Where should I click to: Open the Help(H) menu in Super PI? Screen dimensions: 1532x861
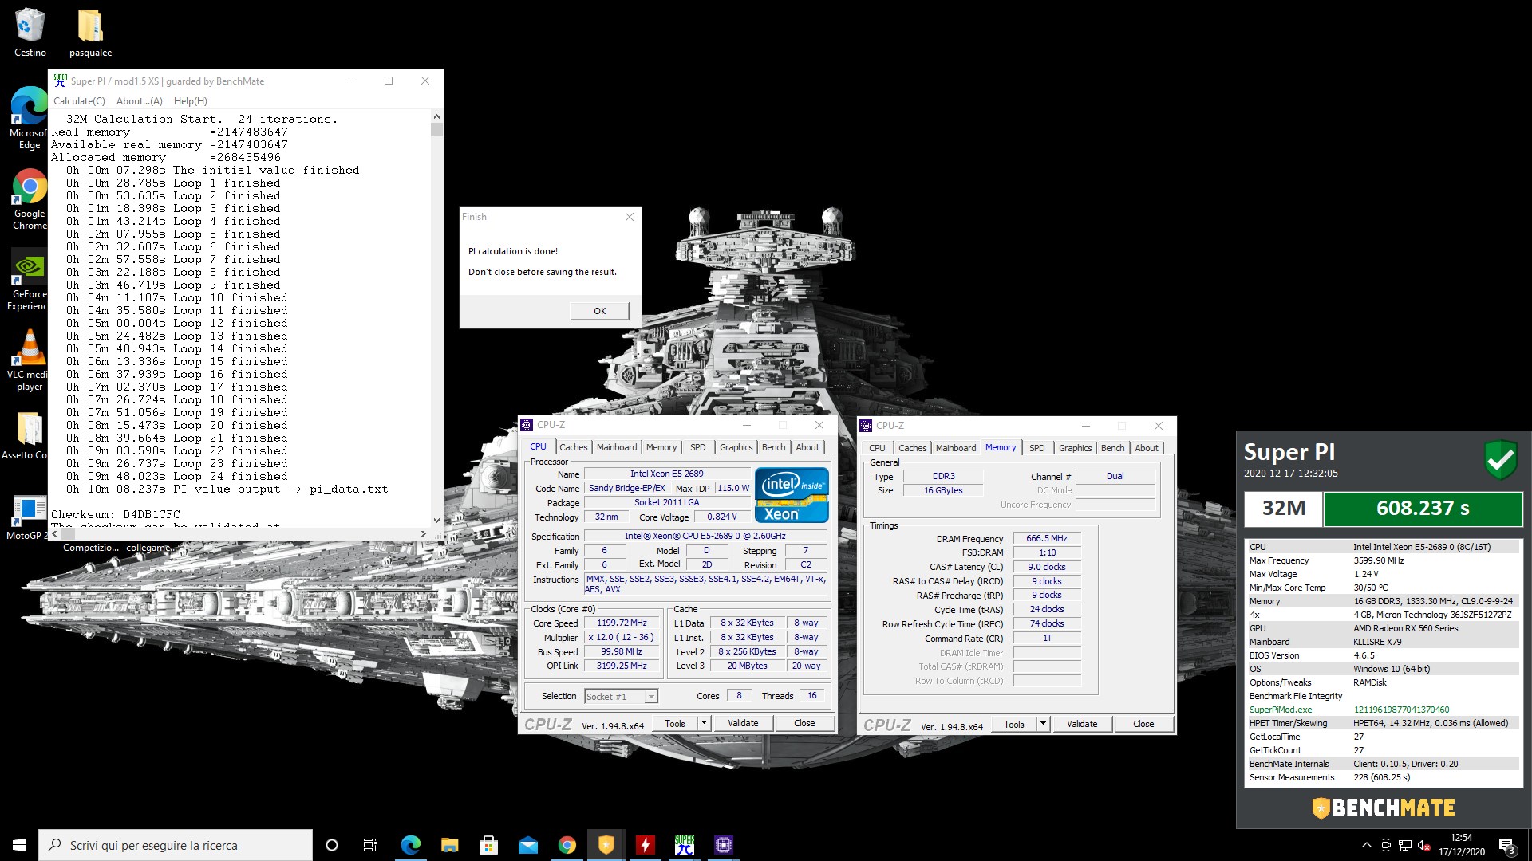[190, 101]
